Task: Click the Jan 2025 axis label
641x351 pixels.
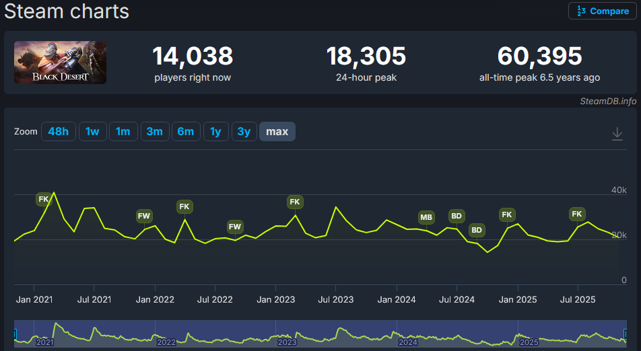Action: [518, 300]
